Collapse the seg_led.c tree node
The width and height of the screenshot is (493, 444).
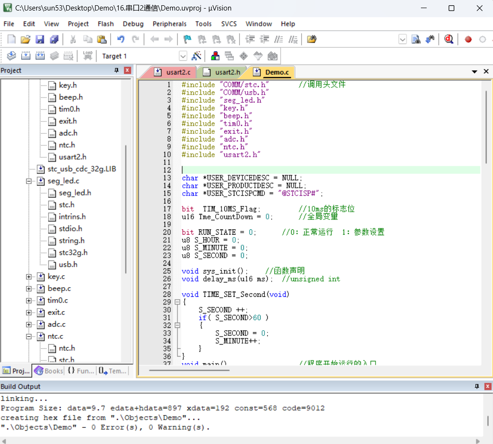coord(29,181)
